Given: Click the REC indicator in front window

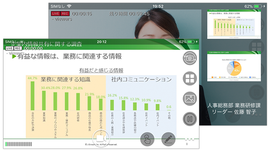Looking at the screenshot, I should coord(18,48).
